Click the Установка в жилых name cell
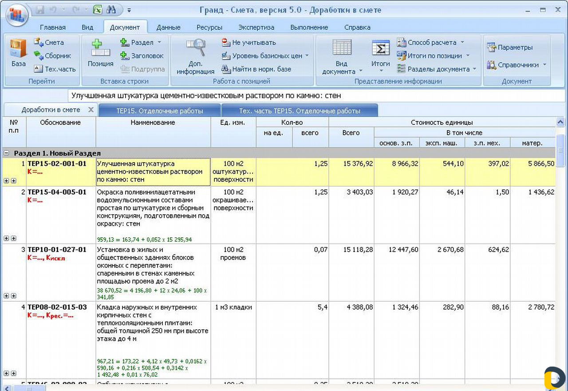This screenshot has height=391, width=568. point(153,272)
